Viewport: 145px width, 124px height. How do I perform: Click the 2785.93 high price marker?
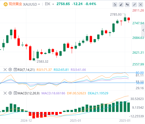pos(116,15)
